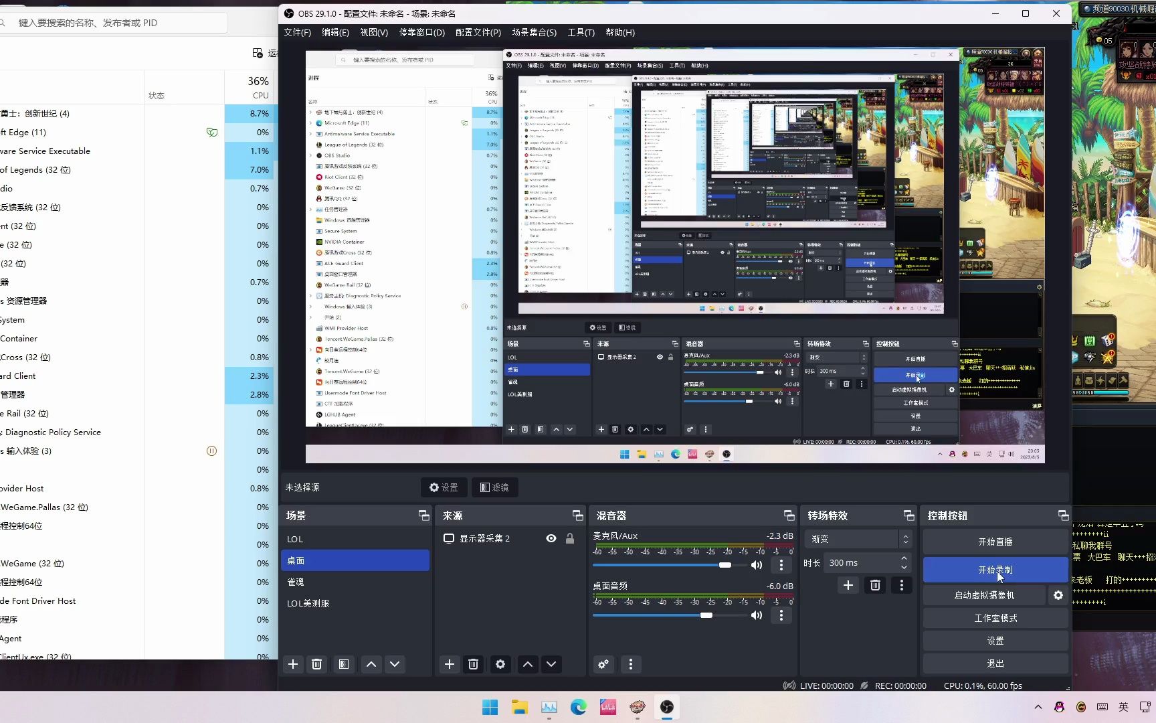1156x723 pixels.
Task: Add a transition with the plus icon
Action: 848,585
